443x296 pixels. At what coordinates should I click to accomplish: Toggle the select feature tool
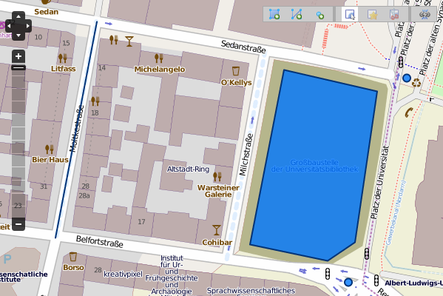[x=350, y=14]
